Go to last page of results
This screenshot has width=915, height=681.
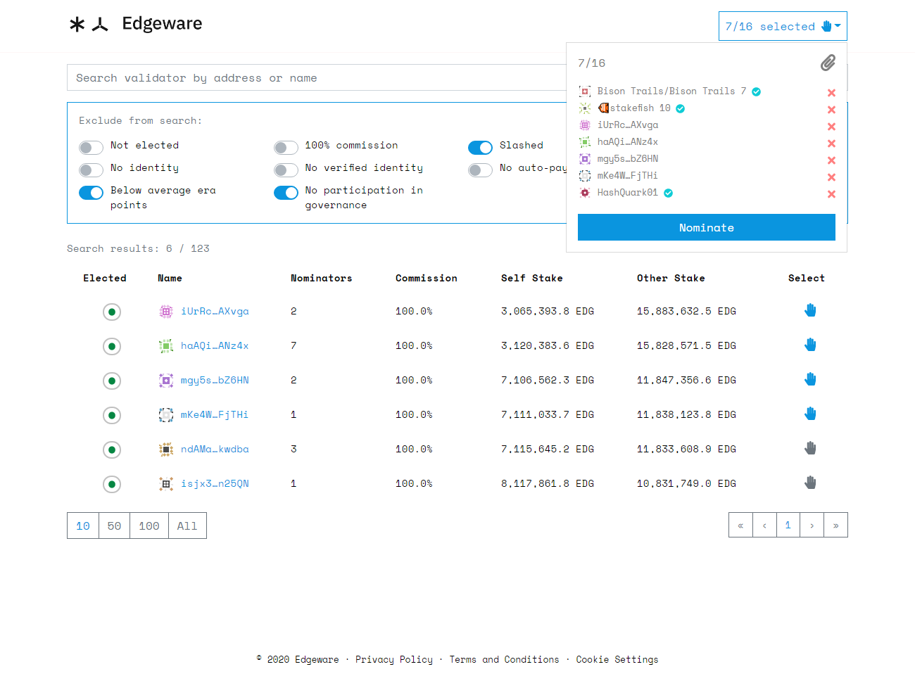(835, 525)
